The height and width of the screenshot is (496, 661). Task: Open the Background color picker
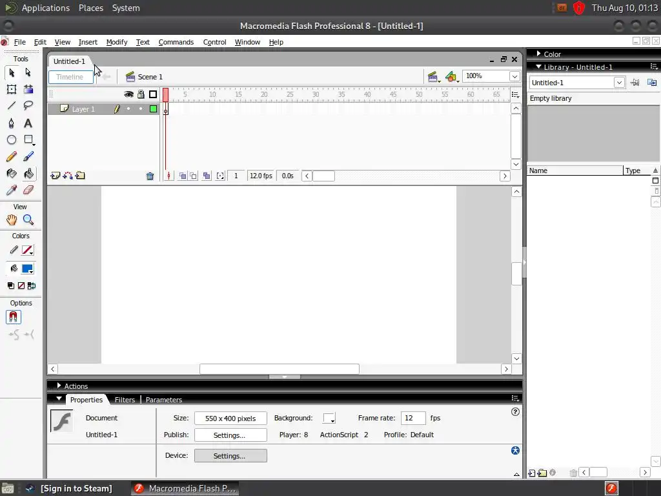click(x=329, y=418)
